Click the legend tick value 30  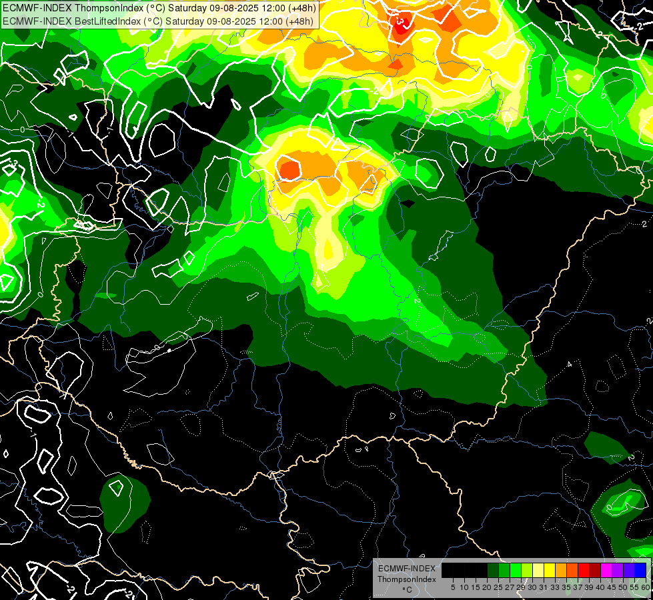click(x=532, y=587)
